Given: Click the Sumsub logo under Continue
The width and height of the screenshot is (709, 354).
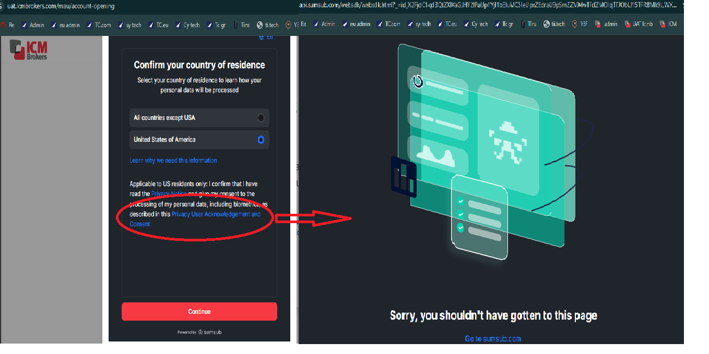Looking at the screenshot, I should [x=209, y=332].
